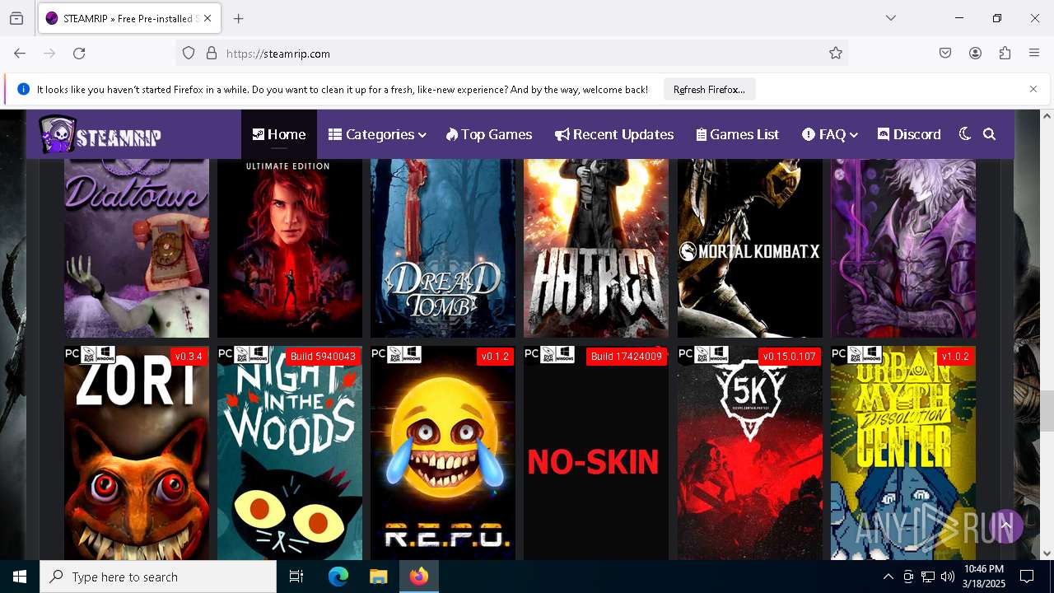Click the v0.1.2 badge on R.E.P.O.
This screenshot has width=1054, height=593.
(496, 357)
